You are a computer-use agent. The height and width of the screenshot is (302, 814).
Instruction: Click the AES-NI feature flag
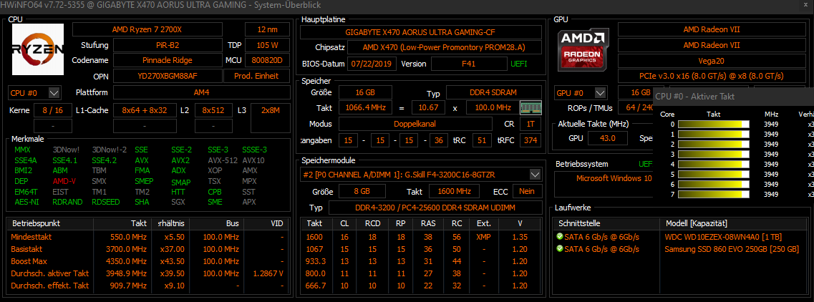coord(26,202)
